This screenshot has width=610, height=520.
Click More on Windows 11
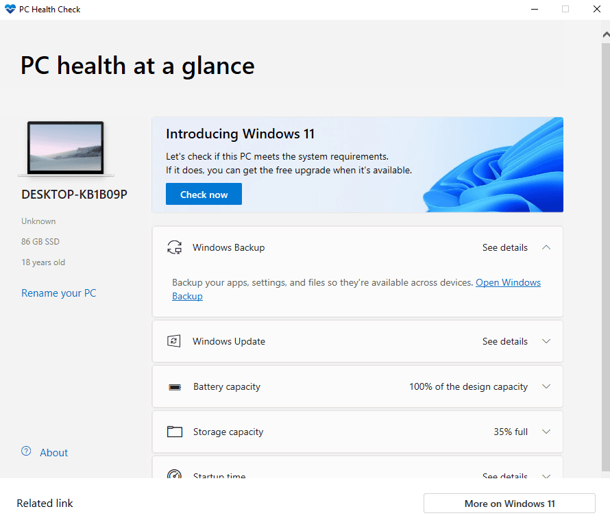509,503
